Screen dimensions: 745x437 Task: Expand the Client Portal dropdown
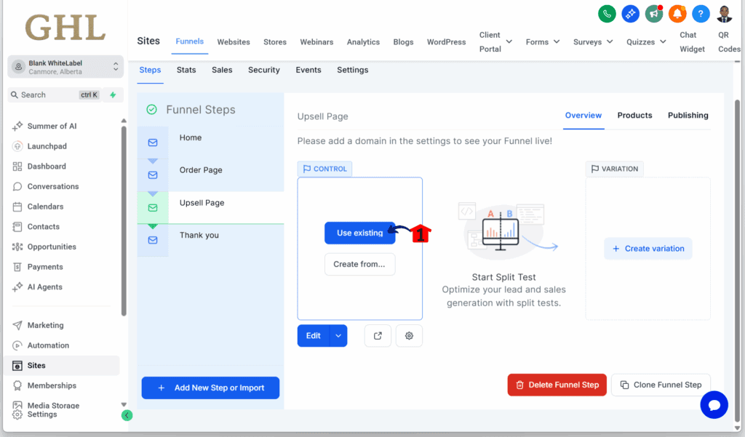point(495,41)
